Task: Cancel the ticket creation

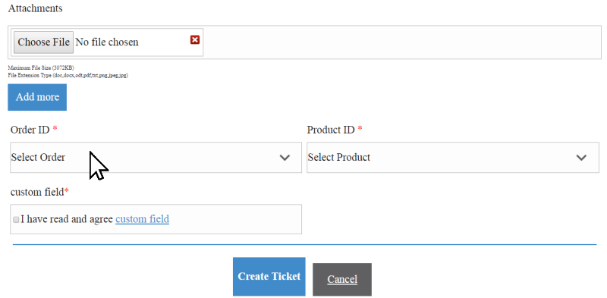Action: [342, 280]
